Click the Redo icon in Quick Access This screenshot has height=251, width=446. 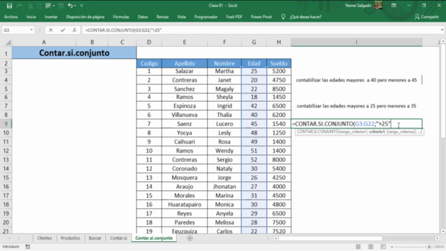pyautogui.click(x=20, y=6)
